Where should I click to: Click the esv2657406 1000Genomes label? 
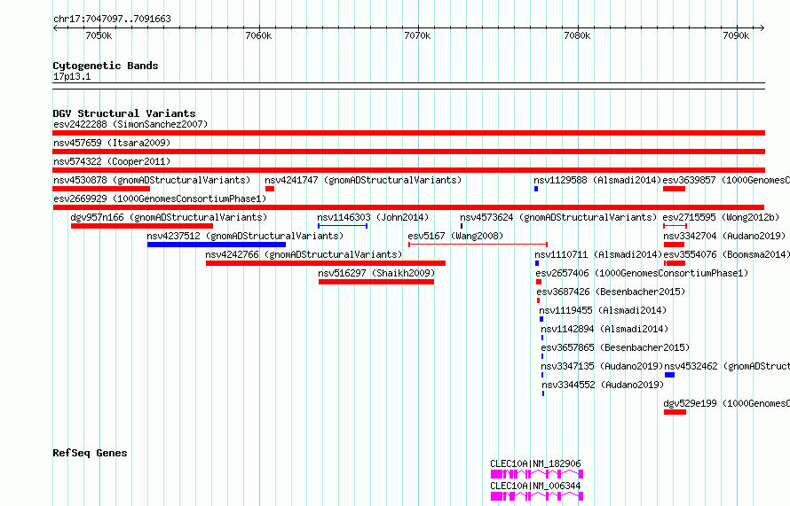642,273
